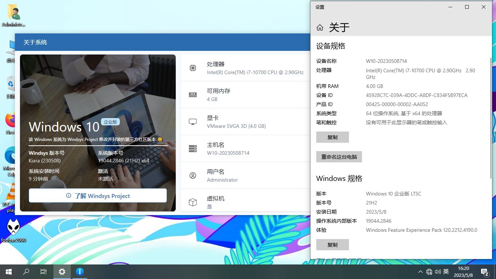The width and height of the screenshot is (496, 279).
Task: Click the volume speaker tray icon
Action: (x=438, y=272)
